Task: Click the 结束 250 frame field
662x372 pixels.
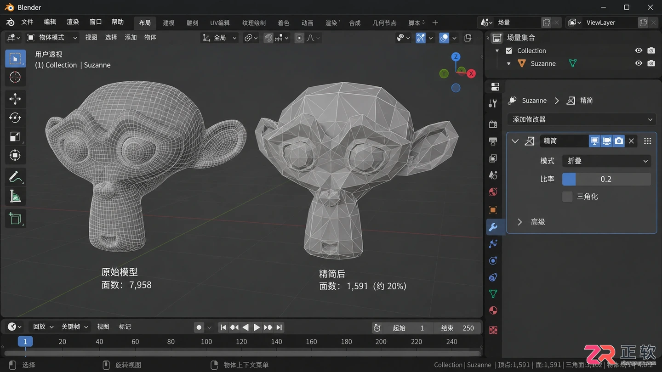Action: [x=457, y=328]
